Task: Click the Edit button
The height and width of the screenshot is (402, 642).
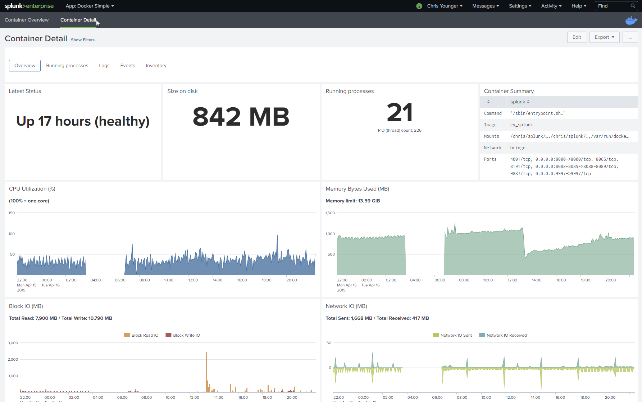Action: tap(577, 37)
